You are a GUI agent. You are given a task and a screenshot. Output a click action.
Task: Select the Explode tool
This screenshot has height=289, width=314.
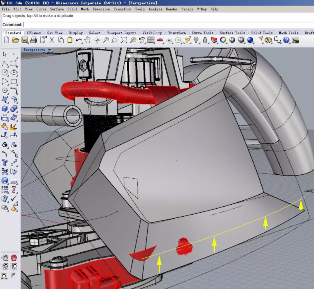point(14,127)
